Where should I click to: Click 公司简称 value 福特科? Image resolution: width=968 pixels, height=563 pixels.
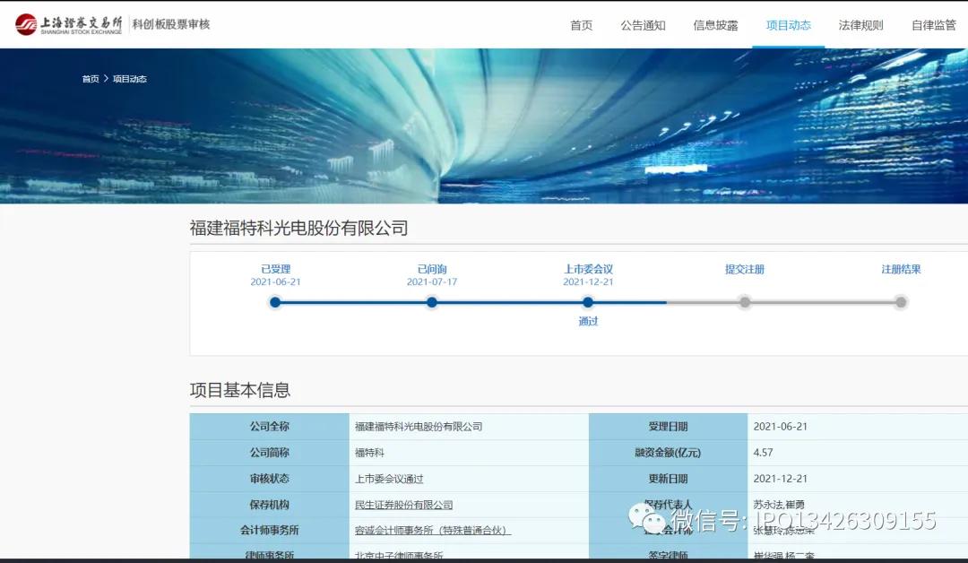(x=369, y=453)
